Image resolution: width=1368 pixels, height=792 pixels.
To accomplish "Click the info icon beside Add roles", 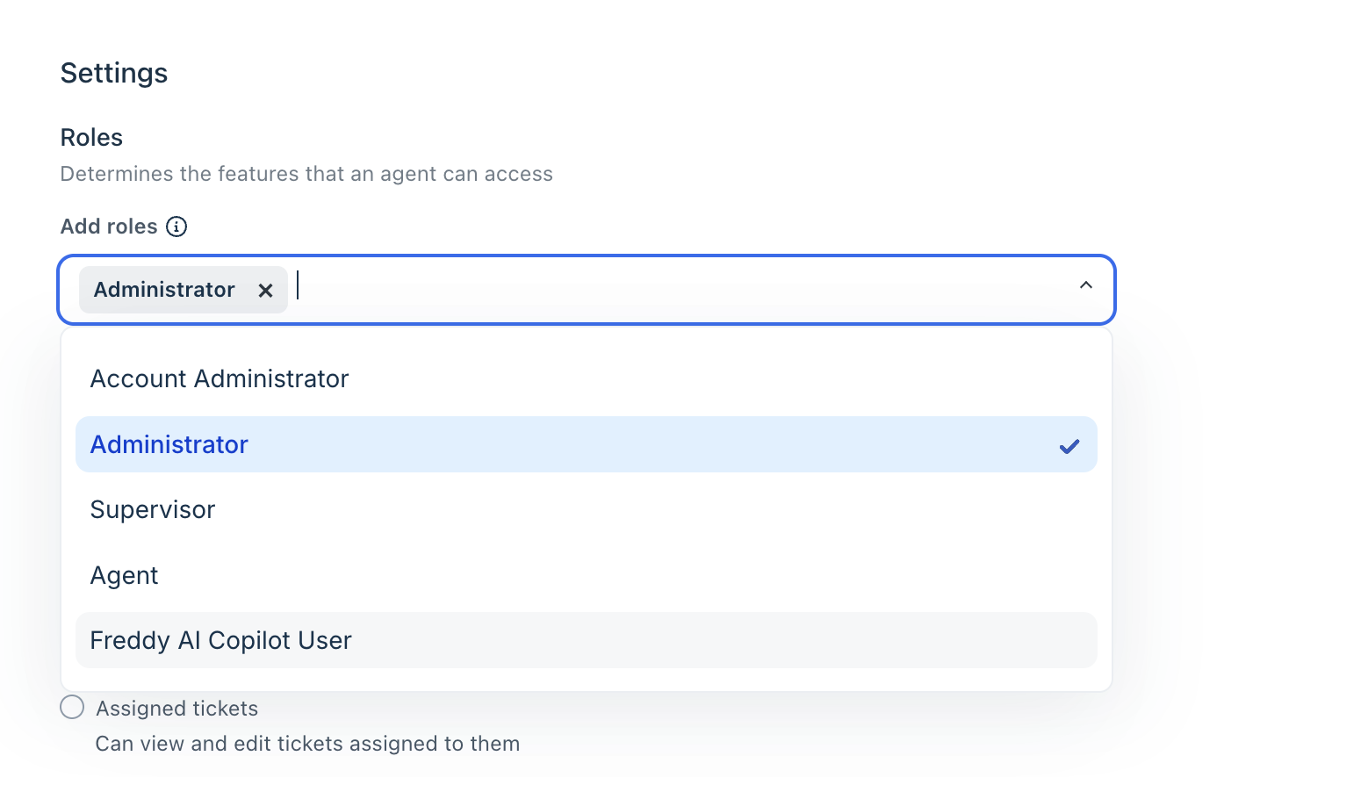I will [176, 227].
